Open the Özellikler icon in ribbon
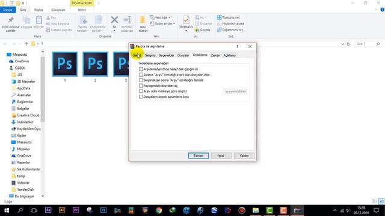The image size is (385, 216). click(186, 20)
